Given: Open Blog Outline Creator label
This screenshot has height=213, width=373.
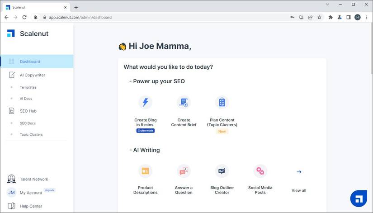Looking at the screenshot, I should click(222, 190).
